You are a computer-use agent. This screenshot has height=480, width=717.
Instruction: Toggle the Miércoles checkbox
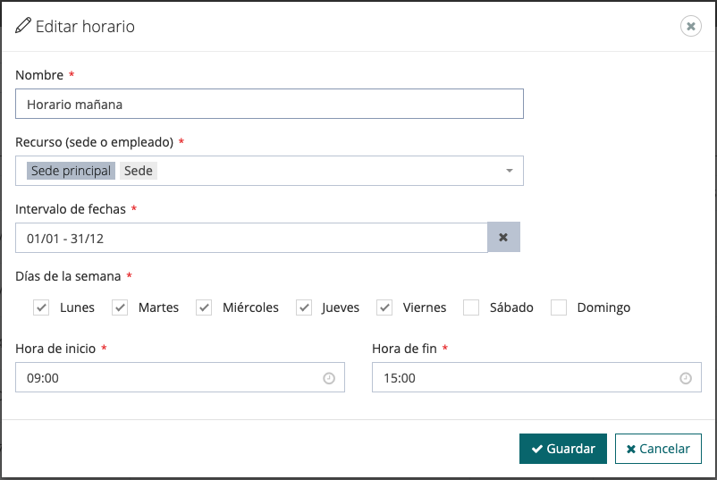click(x=205, y=307)
